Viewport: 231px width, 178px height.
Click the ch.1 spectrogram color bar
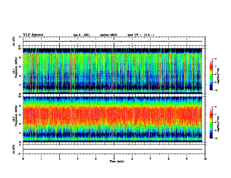(x=211, y=74)
